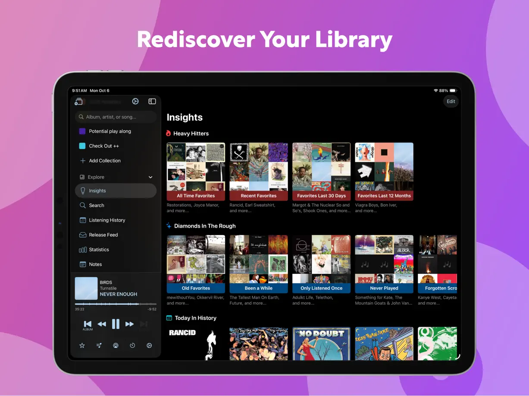This screenshot has width=529, height=396.
Task: Open the AirPlay output icon
Action: click(x=116, y=346)
